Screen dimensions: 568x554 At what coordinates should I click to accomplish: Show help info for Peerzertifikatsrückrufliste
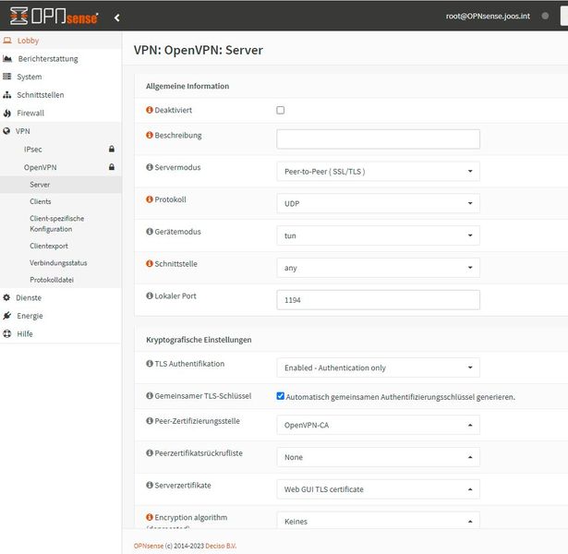(150, 453)
